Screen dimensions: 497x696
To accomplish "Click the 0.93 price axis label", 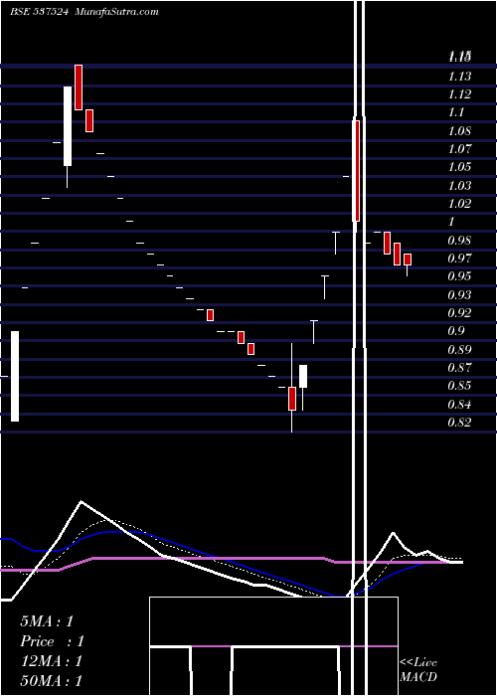I will [459, 294].
